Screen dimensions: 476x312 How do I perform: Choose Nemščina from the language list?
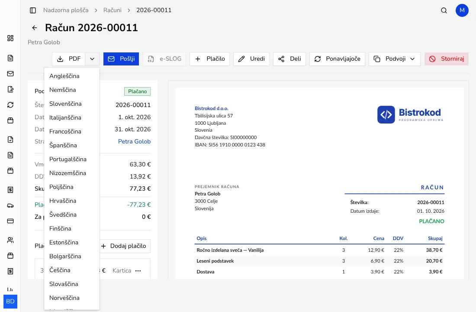pos(72,90)
